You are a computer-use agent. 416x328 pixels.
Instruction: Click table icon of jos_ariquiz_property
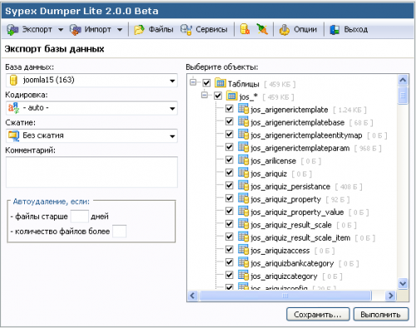click(243, 198)
